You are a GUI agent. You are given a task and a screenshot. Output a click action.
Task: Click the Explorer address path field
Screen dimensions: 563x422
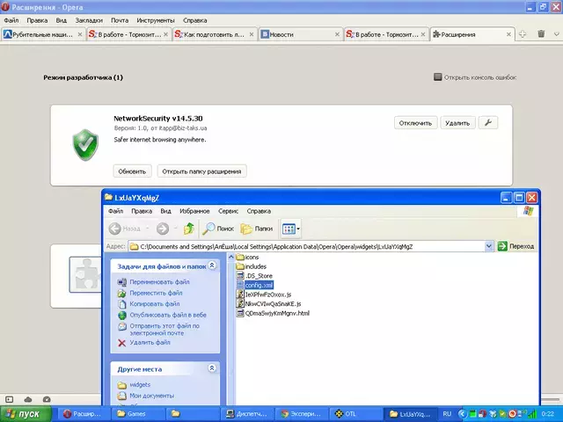point(307,246)
